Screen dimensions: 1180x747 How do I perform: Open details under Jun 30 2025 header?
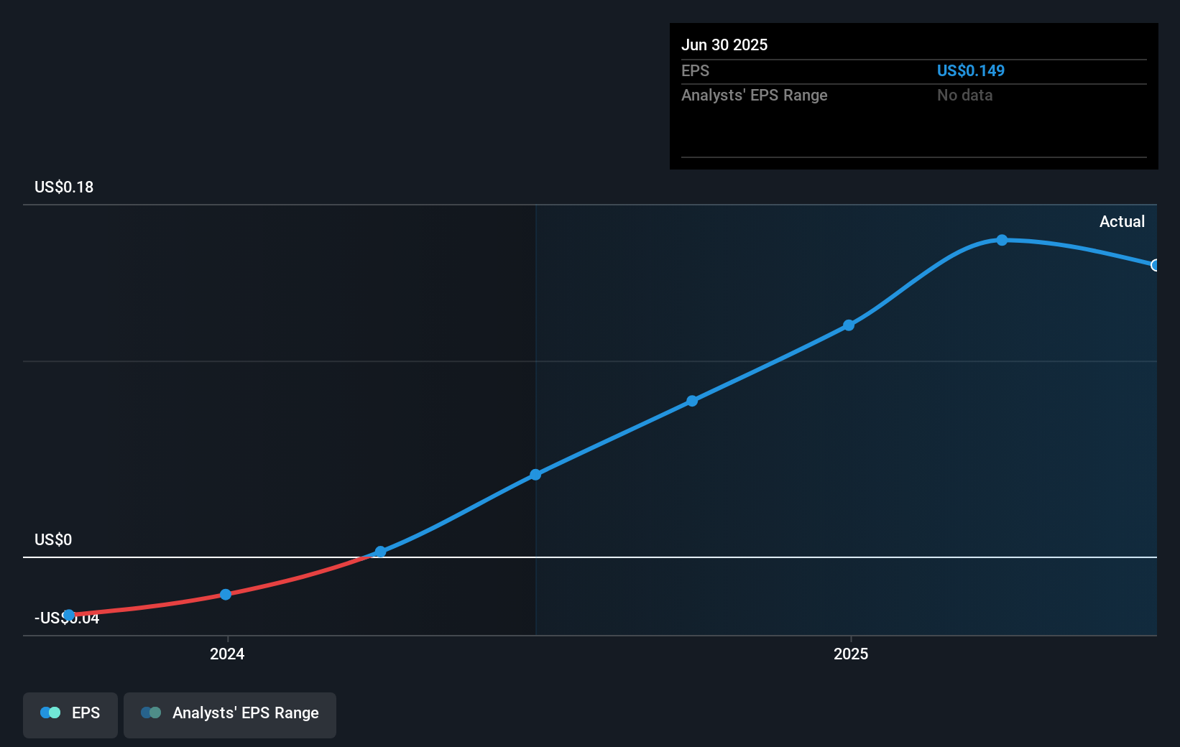coord(725,45)
